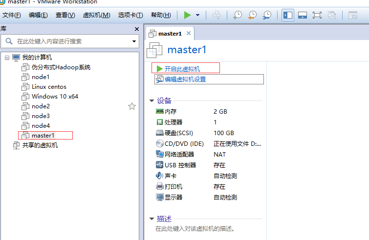Open the 编辑(E) menu
The height and width of the screenshot is (240, 369).
(x=38, y=15)
